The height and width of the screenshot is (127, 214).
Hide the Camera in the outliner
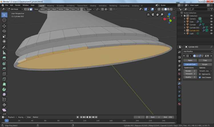(211, 19)
